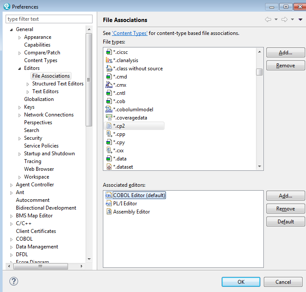Viewport: 306px width, 292px height.
Task: Select Client Certificates in the tree
Action: pyautogui.click(x=36, y=231)
